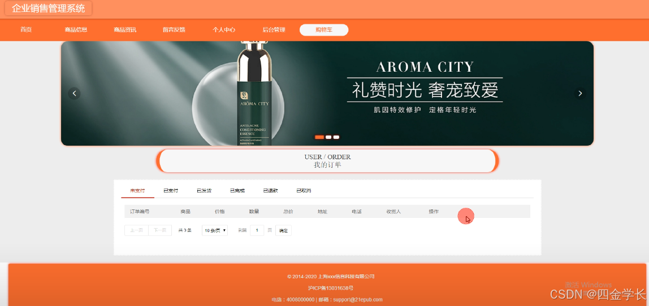Viewport: 649px width, 306px height.
Task: Focus the page number input field
Action: pyautogui.click(x=257, y=230)
